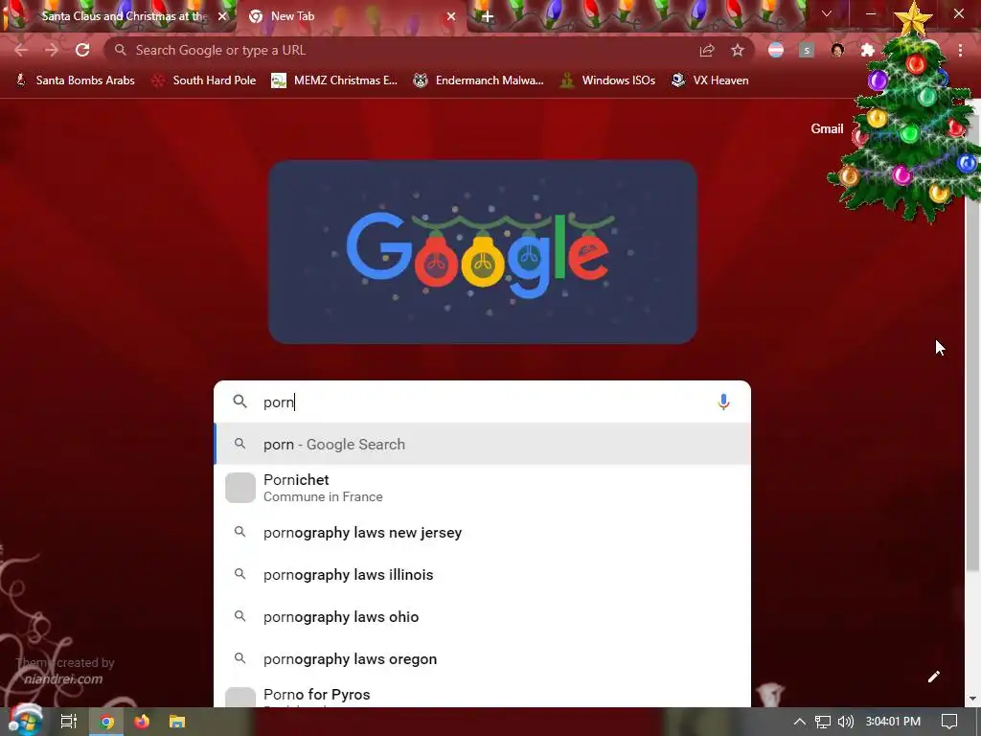Click the Google holiday doodle
This screenshot has width=981, height=736.
[x=483, y=252]
